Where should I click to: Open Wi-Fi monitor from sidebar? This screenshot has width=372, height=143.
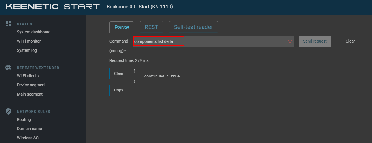29,41
